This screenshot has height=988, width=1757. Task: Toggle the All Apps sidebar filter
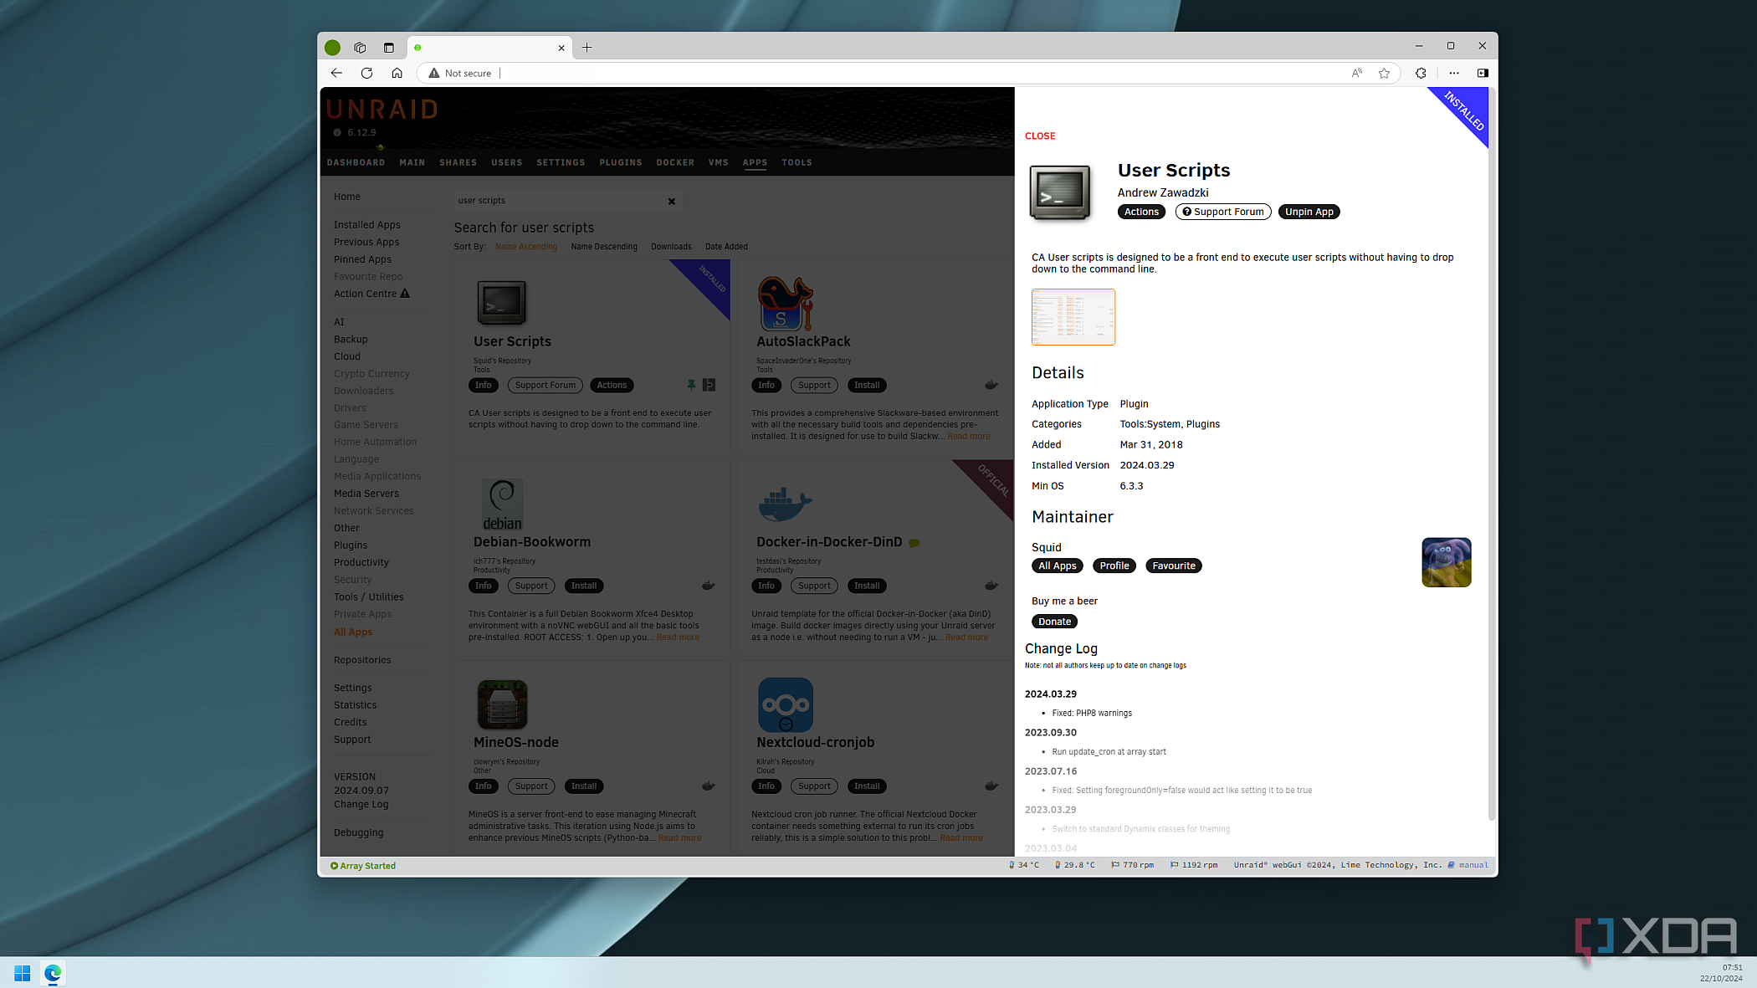352,631
